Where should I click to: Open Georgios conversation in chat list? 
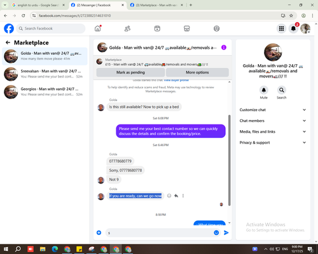click(45, 92)
